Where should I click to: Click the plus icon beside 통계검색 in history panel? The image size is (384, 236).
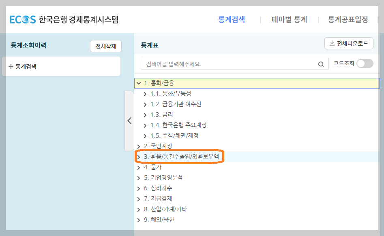coord(11,67)
